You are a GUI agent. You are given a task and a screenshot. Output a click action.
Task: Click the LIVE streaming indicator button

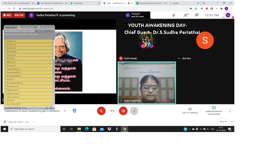click(x=19, y=15)
